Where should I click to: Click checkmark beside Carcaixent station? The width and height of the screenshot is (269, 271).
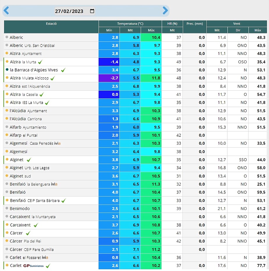coord(36,225)
